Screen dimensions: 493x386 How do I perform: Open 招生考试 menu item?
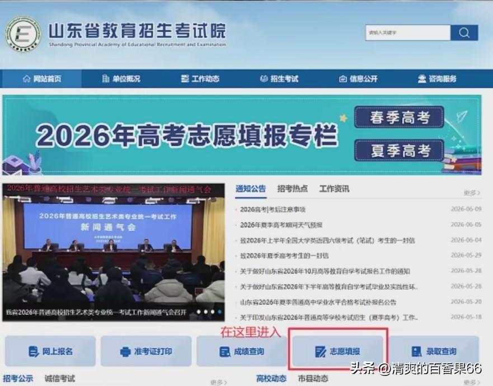(279, 78)
